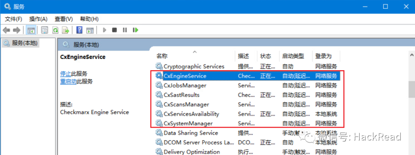Click the Forward arrow in the toolbar

tap(17, 30)
